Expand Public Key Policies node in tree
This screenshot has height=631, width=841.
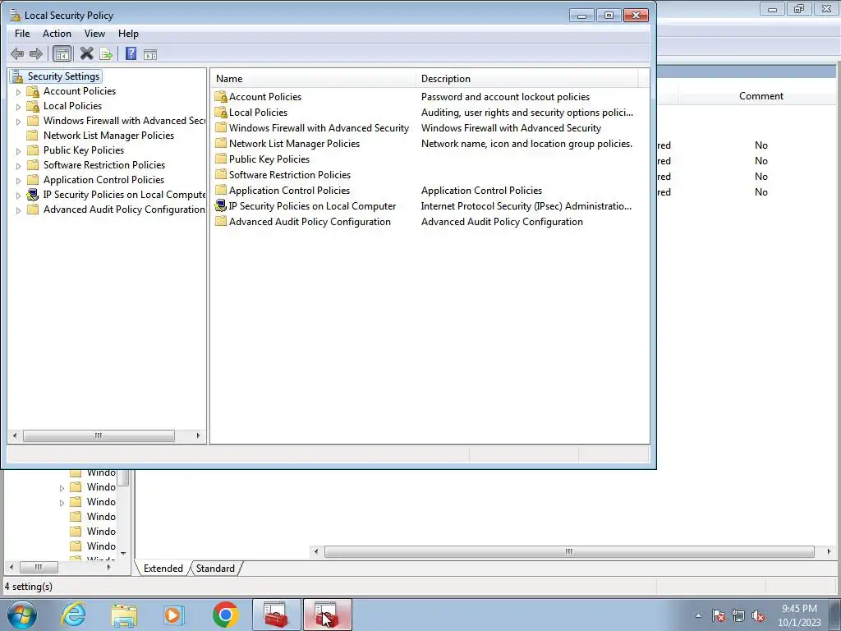pyautogui.click(x=18, y=151)
